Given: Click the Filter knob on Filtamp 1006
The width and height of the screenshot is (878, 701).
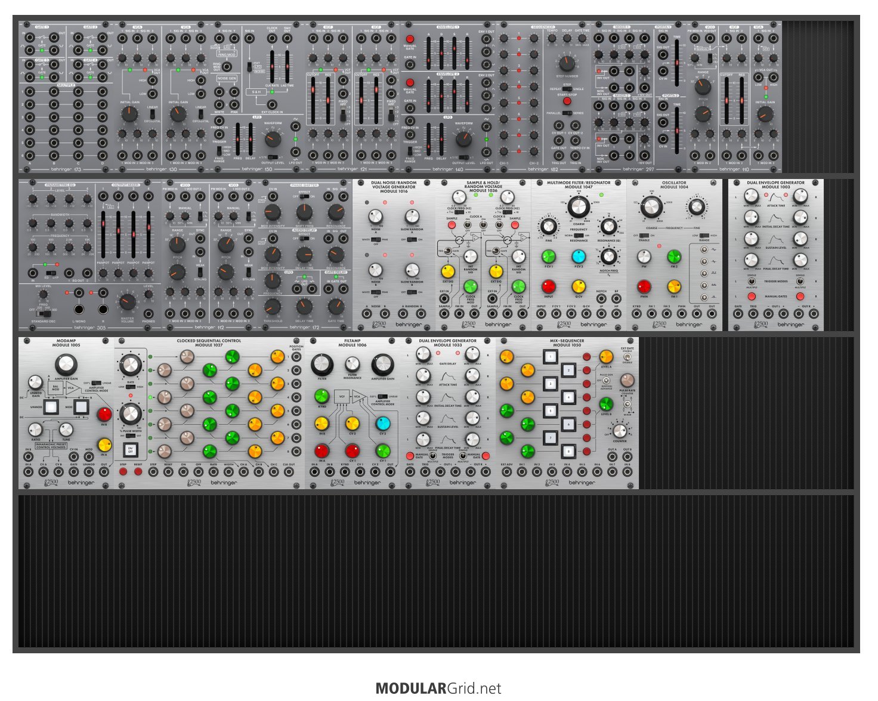Looking at the screenshot, I should [x=322, y=365].
